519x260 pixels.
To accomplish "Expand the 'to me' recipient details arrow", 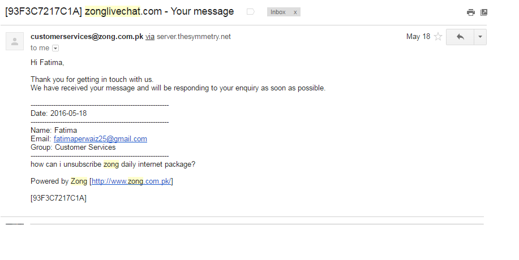I will tap(55, 49).
